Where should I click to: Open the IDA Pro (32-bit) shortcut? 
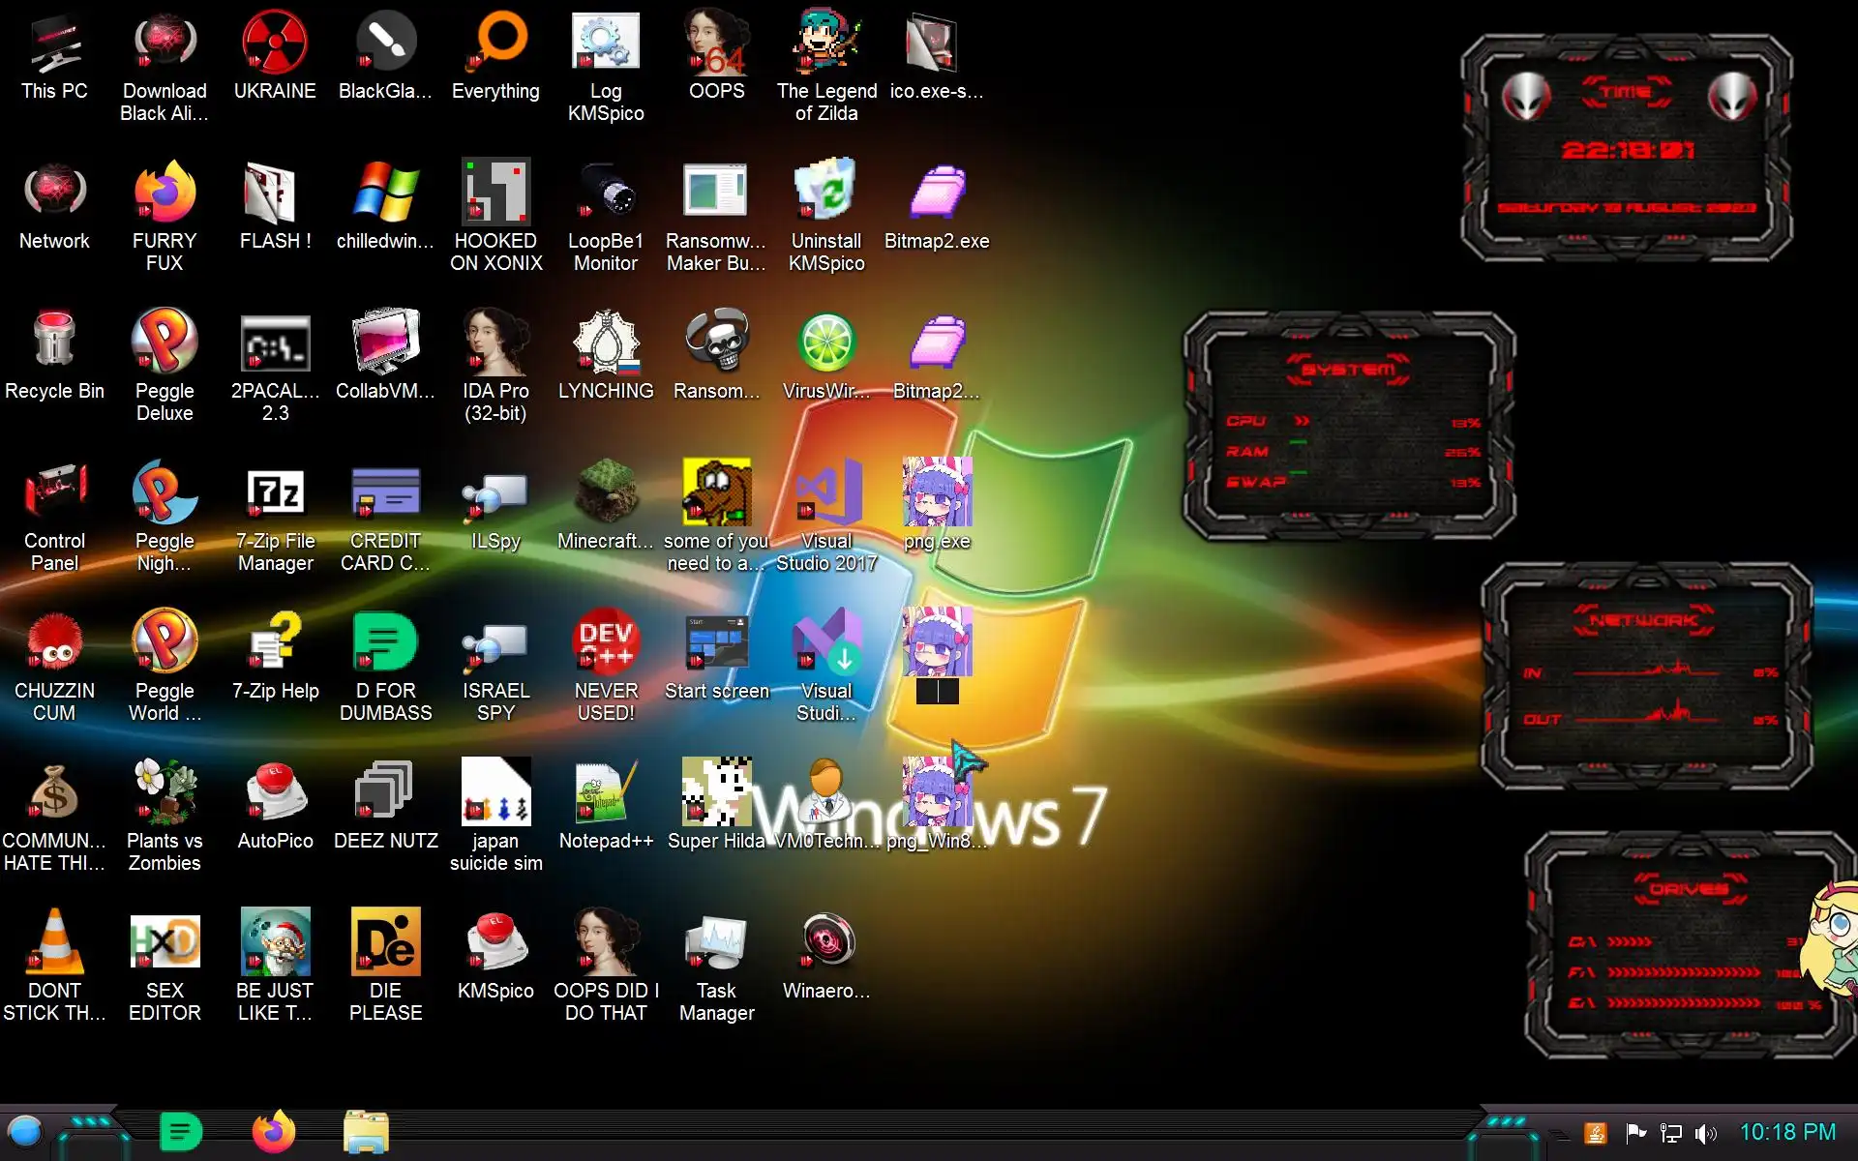(495, 341)
